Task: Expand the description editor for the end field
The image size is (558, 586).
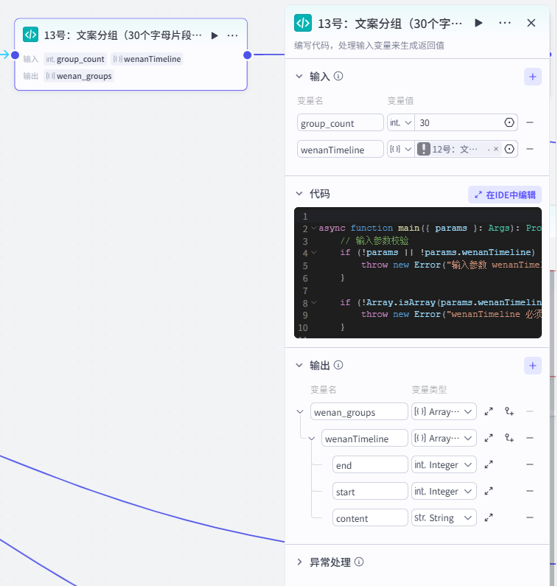Action: [x=489, y=464]
